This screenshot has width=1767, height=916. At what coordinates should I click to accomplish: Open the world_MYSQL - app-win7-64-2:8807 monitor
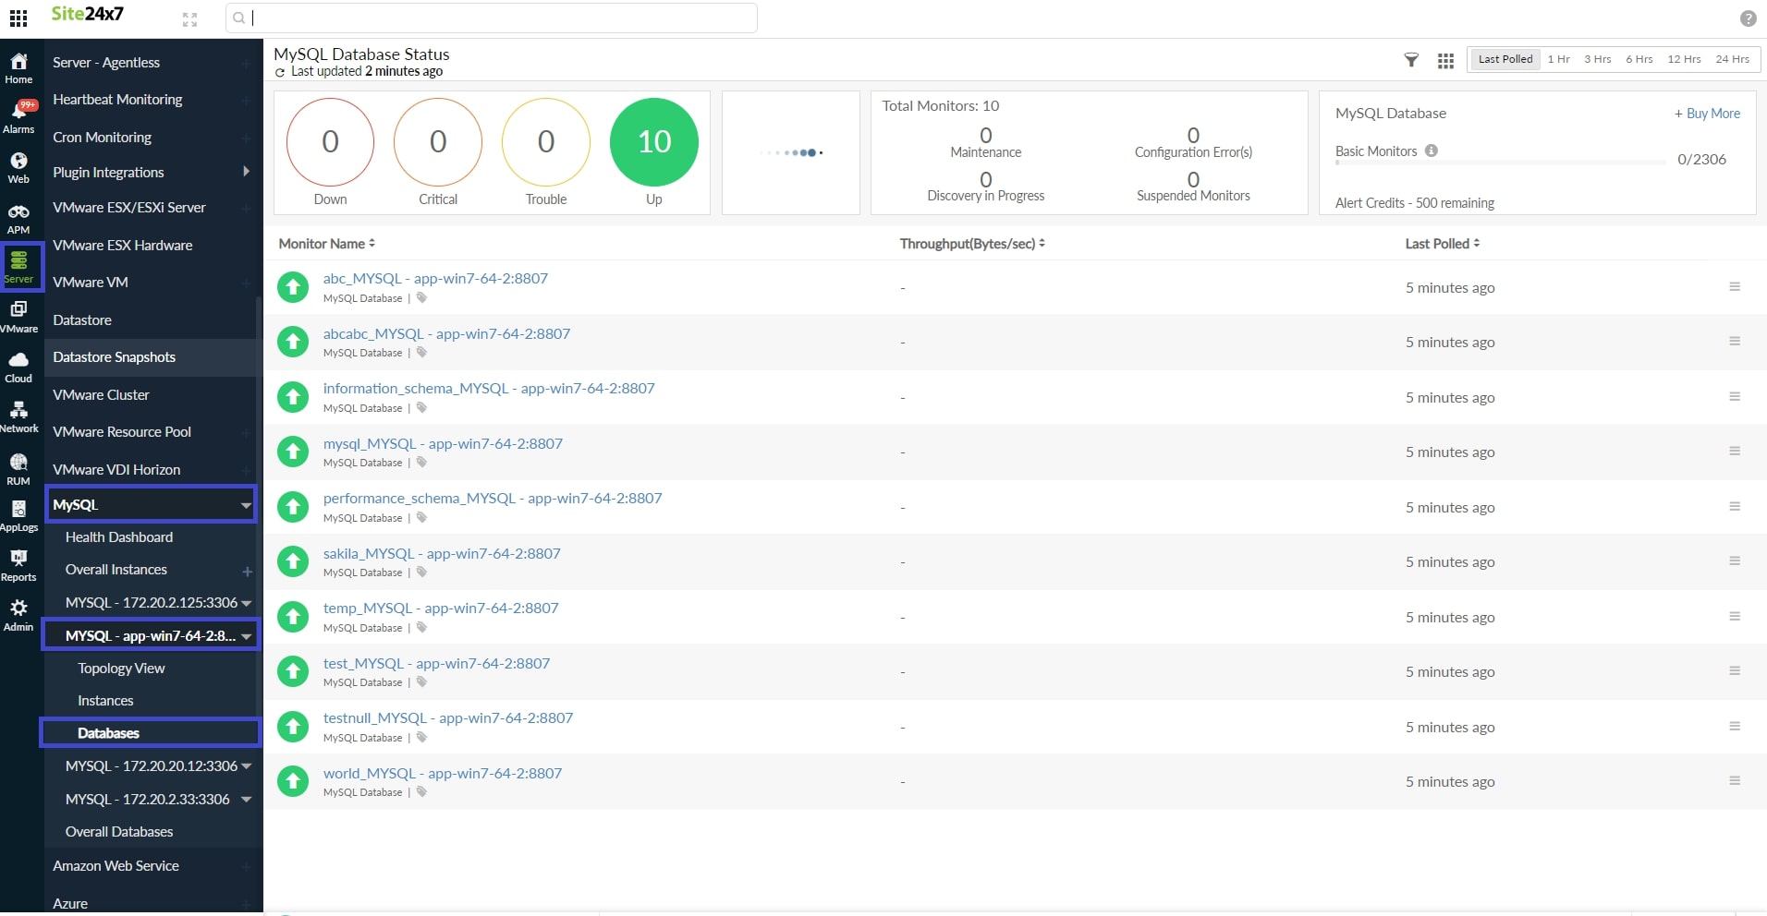(442, 773)
